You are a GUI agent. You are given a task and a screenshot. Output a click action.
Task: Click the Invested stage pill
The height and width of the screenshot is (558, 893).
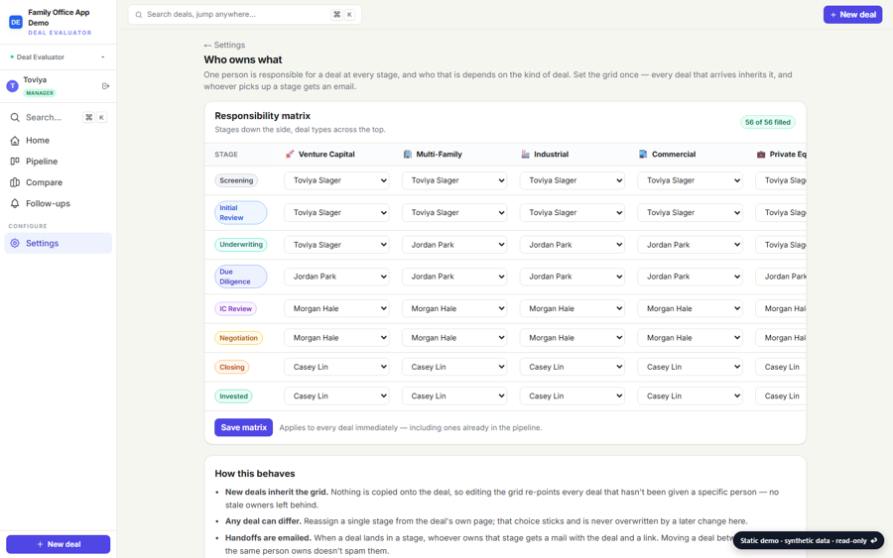pyautogui.click(x=233, y=395)
